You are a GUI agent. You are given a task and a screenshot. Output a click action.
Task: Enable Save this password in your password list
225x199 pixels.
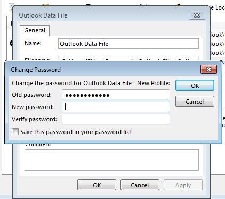click(x=15, y=132)
